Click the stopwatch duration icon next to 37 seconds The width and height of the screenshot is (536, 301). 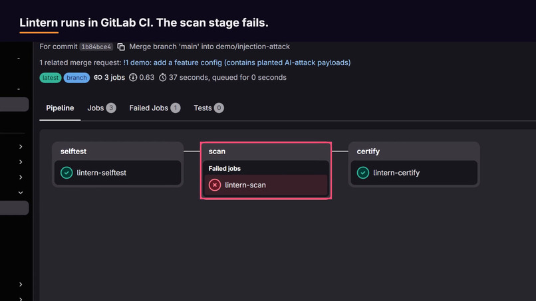[x=163, y=78]
